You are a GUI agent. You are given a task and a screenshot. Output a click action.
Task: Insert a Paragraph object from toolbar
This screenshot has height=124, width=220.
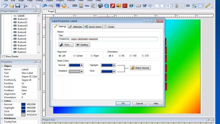tap(93, 6)
